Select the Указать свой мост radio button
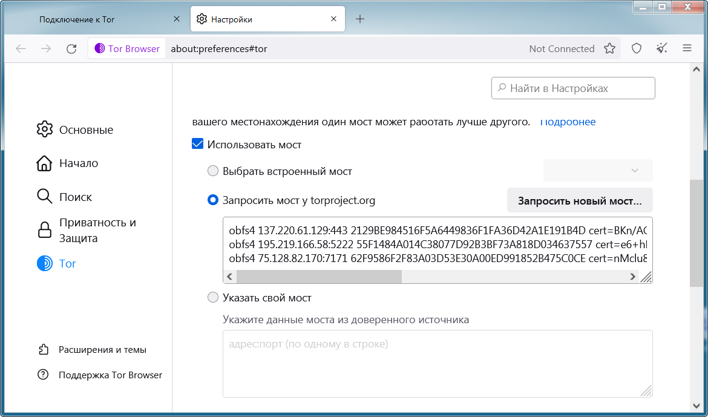Viewport: 708px width, 417px height. click(x=212, y=297)
